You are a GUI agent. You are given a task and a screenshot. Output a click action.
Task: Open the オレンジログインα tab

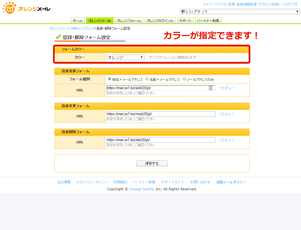pyautogui.click(x=160, y=20)
